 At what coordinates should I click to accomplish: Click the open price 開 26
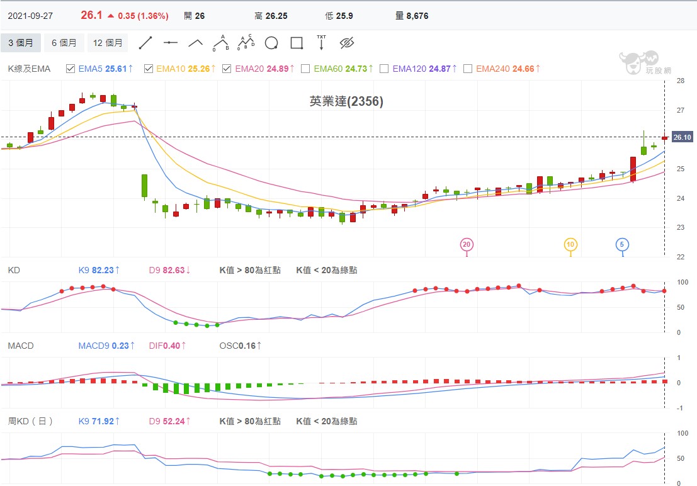(x=195, y=16)
